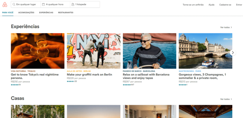This screenshot has width=243, height=118.
Task: Open the Barcelona sailboat man photo
Action: (150, 51)
